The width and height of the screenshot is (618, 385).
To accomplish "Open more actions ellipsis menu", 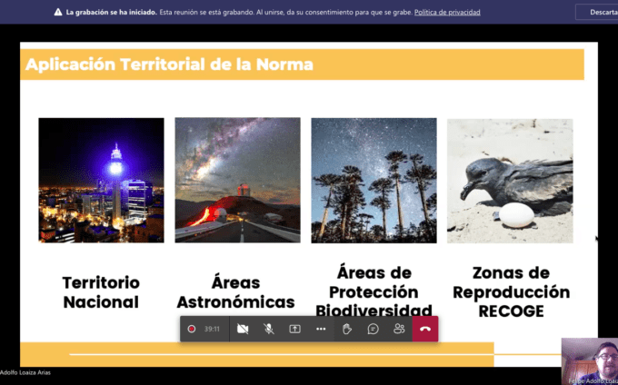I will click(321, 329).
